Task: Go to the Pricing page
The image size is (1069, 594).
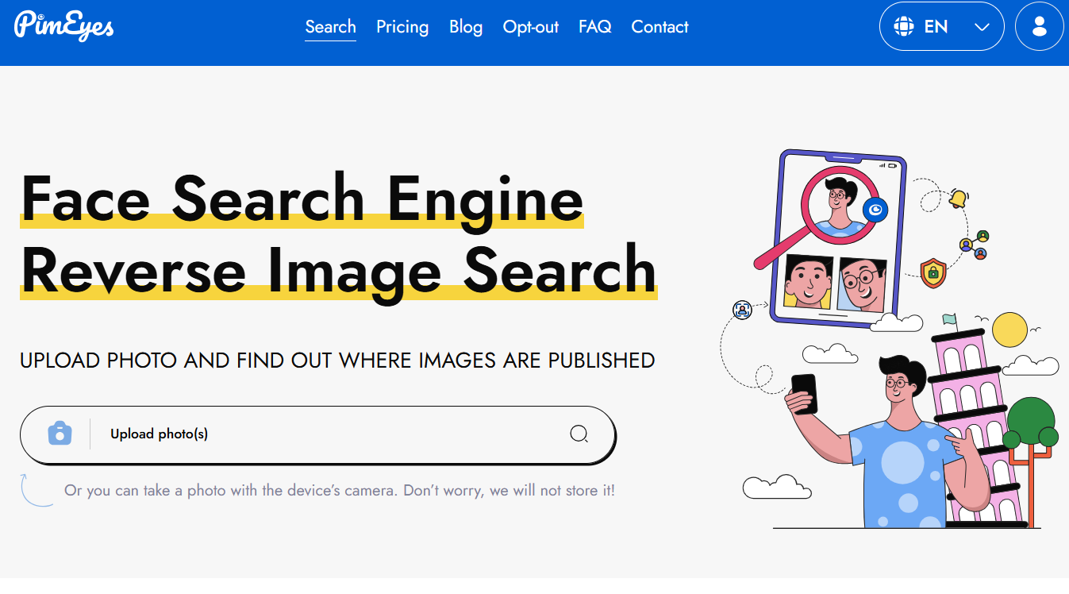Action: (x=402, y=27)
